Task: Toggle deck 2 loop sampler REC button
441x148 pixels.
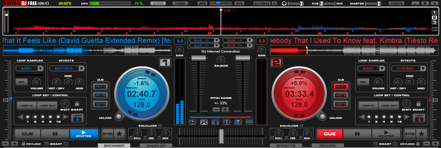Action: [362, 82]
